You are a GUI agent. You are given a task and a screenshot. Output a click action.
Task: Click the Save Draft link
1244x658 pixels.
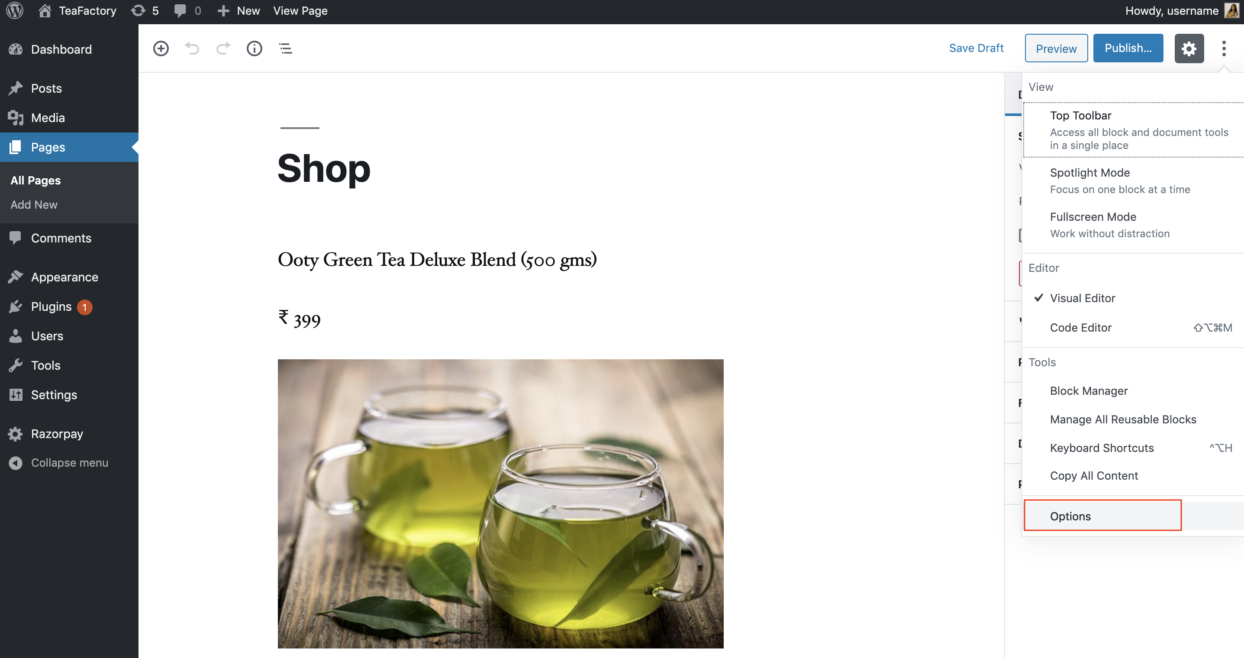(x=976, y=48)
